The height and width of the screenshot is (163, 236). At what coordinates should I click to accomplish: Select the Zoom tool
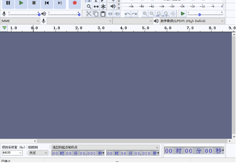89,6
